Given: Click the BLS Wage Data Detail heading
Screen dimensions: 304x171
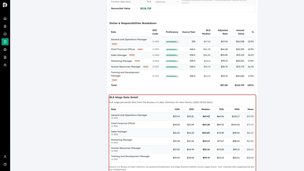Looking at the screenshot, I should [x=124, y=97].
